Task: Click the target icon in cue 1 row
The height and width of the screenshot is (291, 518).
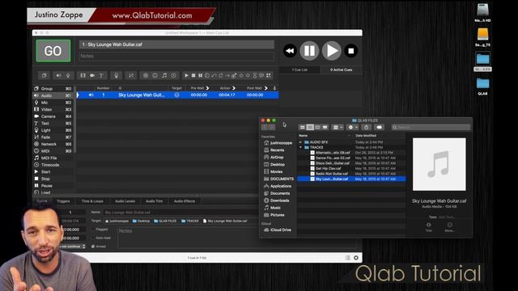Action: (176, 95)
